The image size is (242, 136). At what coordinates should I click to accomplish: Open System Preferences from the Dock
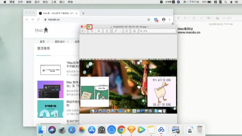tap(102, 130)
